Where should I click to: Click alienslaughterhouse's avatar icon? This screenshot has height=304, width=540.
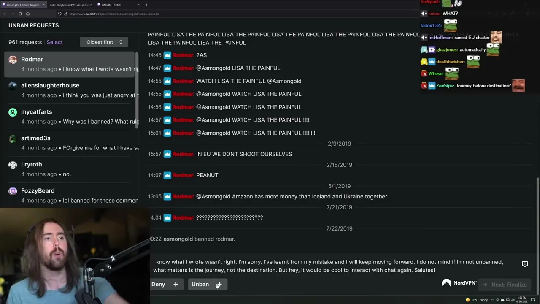tap(13, 86)
